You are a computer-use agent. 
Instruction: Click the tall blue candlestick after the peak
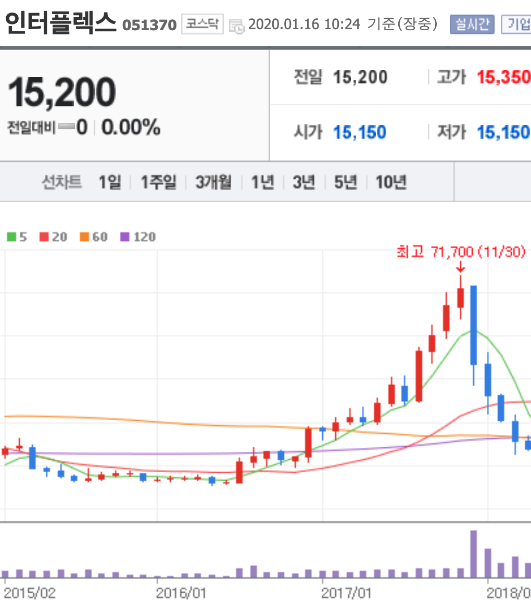click(474, 325)
